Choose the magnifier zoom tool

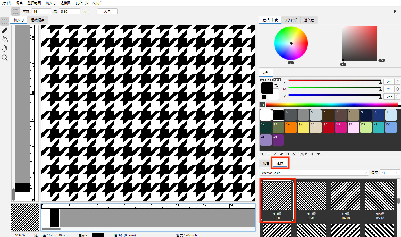4,58
